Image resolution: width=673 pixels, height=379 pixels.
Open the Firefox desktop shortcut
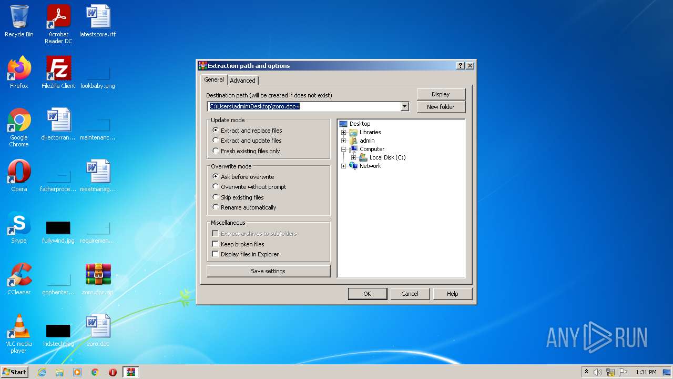coord(19,73)
